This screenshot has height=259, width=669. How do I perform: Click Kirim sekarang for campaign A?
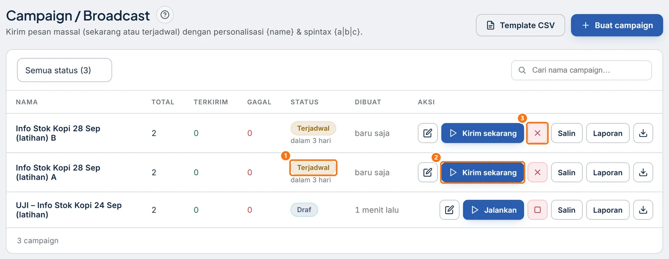click(x=483, y=172)
